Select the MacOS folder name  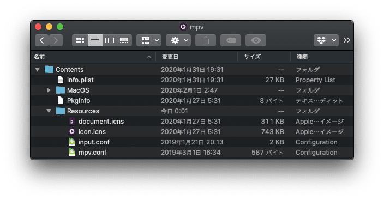click(x=78, y=90)
